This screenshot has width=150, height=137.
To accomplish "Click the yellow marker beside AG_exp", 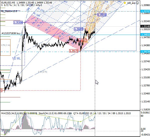I will (125, 3).
